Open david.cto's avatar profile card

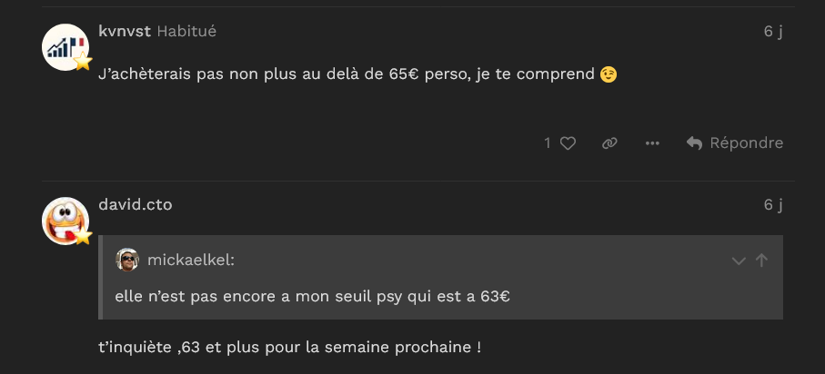coord(66,221)
